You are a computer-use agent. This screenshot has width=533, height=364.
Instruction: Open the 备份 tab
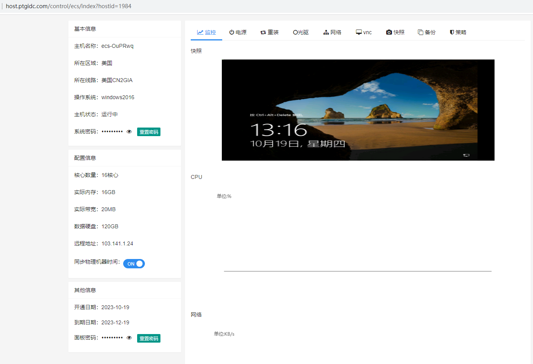coord(430,32)
